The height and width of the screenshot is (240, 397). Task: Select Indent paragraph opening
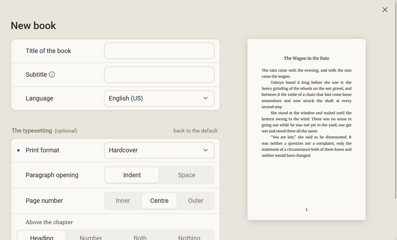click(132, 175)
